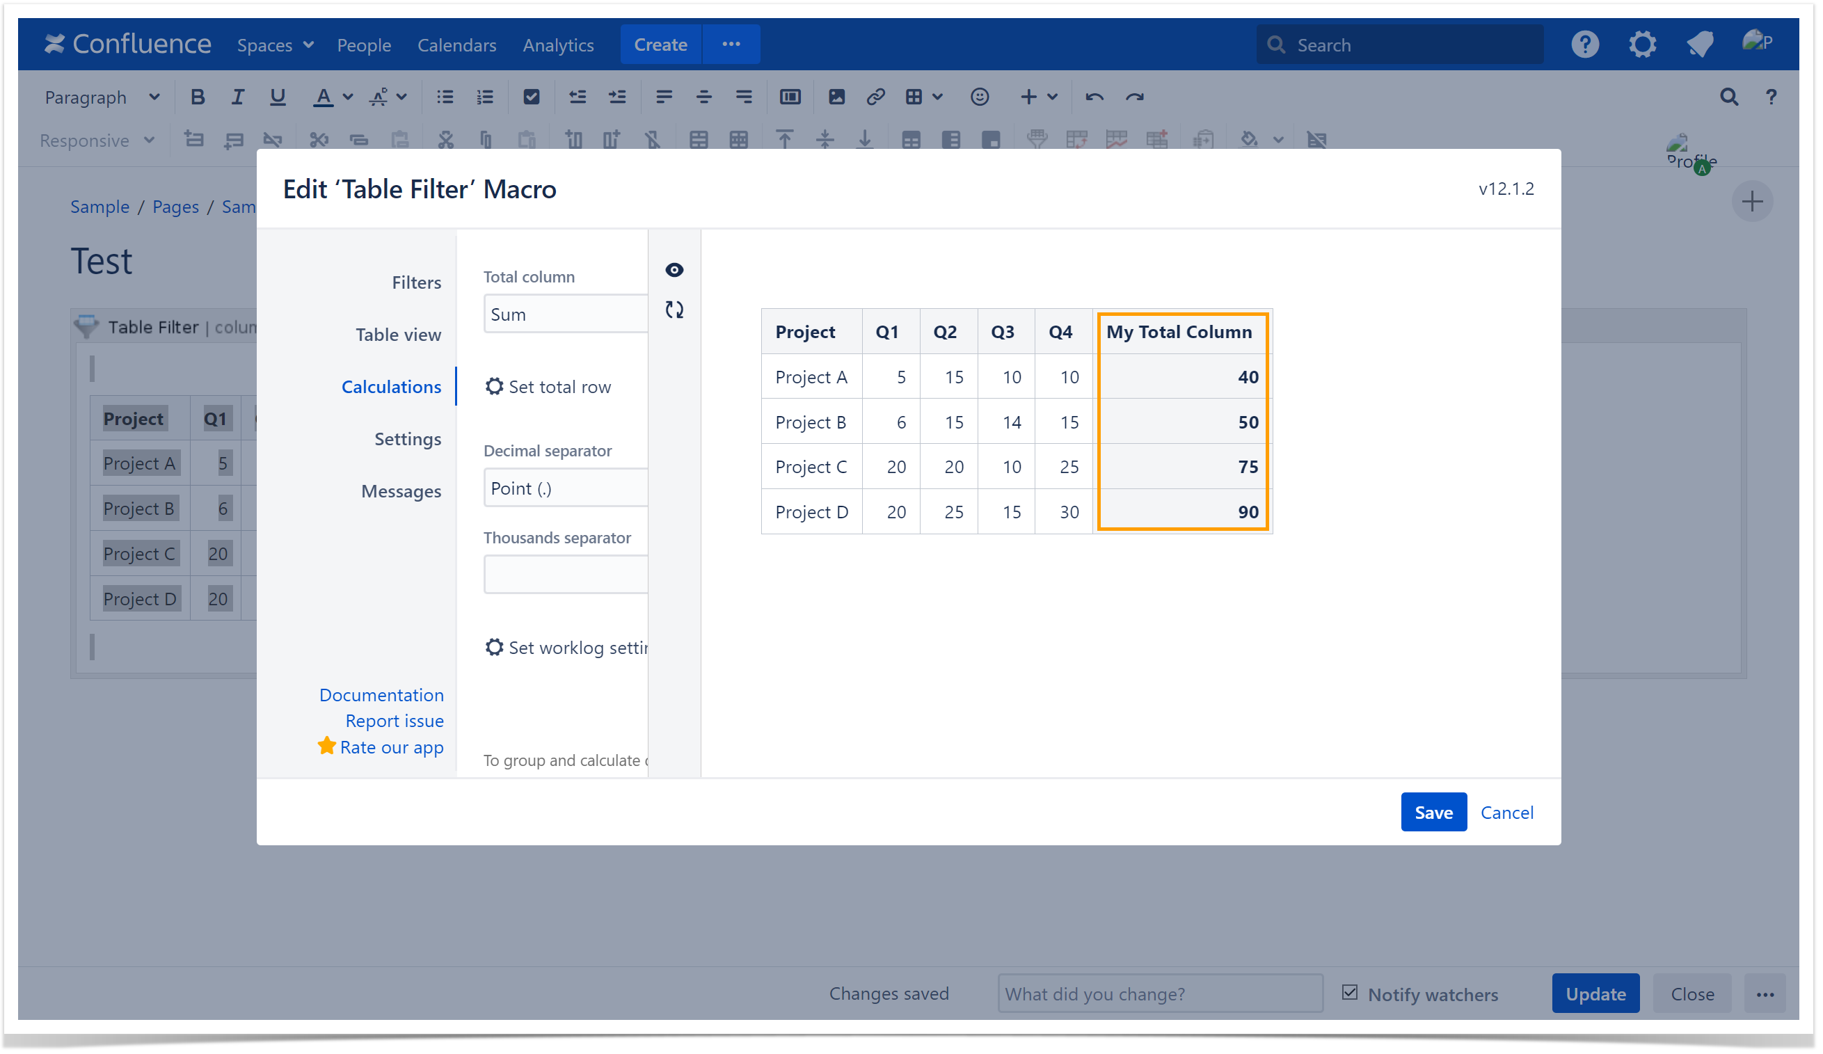Open the Decimal separator dropdown
This screenshot has height=1054, width=1823.
565,488
